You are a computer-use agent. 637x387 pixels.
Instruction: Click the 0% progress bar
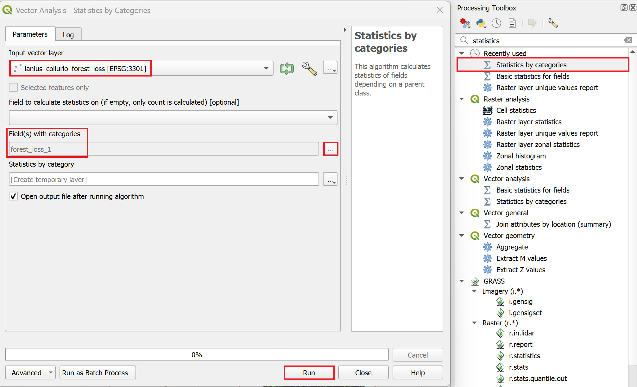pos(197,355)
